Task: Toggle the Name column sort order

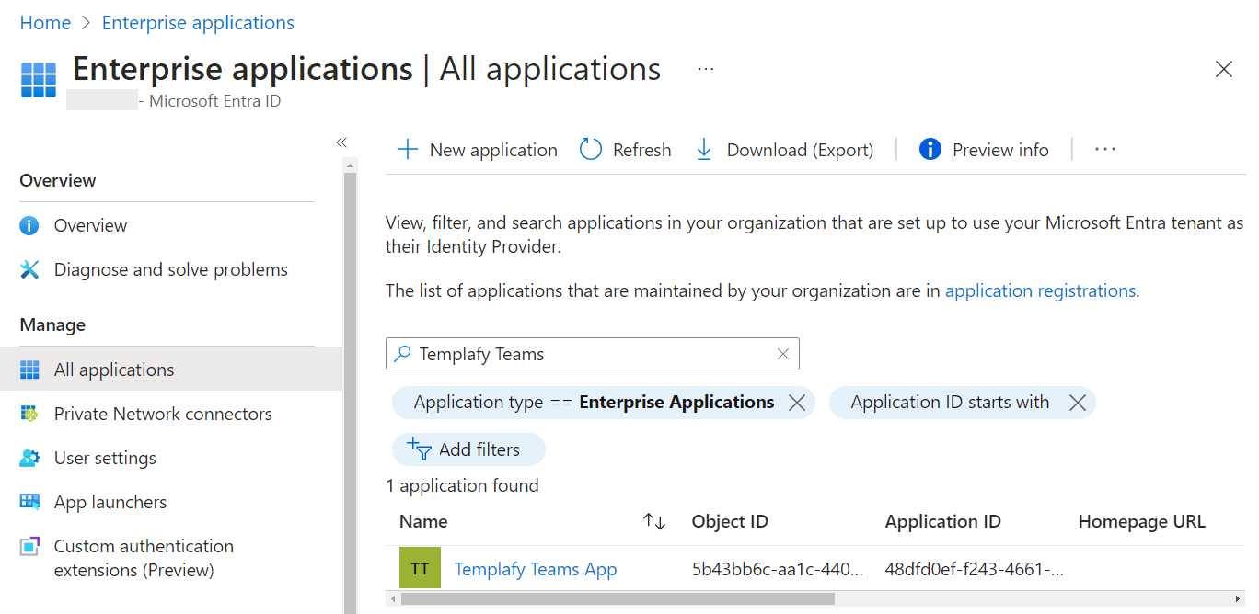Action: [x=654, y=521]
